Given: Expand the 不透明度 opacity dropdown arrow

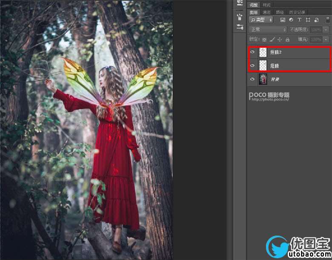Looking at the screenshot, I should point(326,30).
